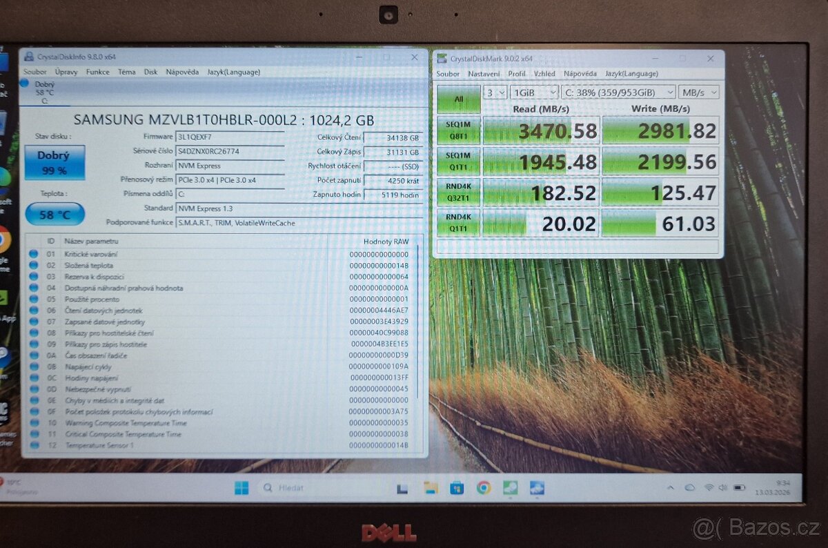
Task: Open Nastavení menu in CrystalDiskMark
Action: 484,74
